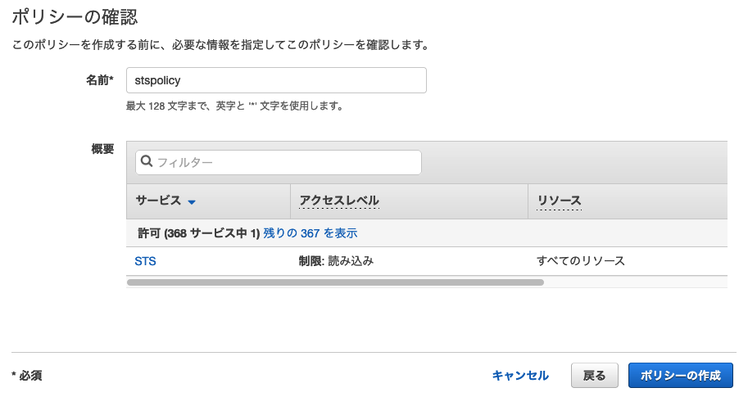Click the 最大 128 文字まで helper text
The image size is (748, 397).
point(233,106)
